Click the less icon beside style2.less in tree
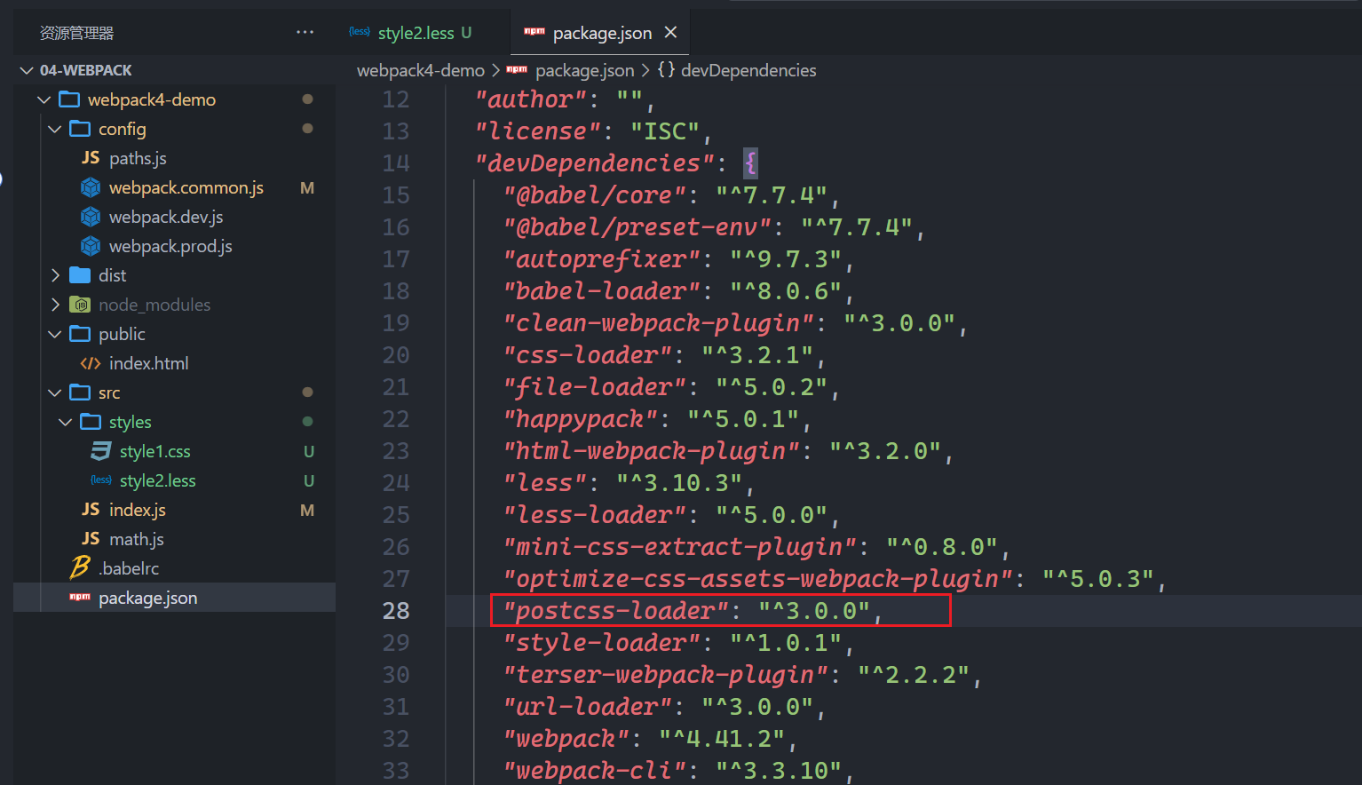Viewport: 1362px width, 785px height. (x=101, y=480)
